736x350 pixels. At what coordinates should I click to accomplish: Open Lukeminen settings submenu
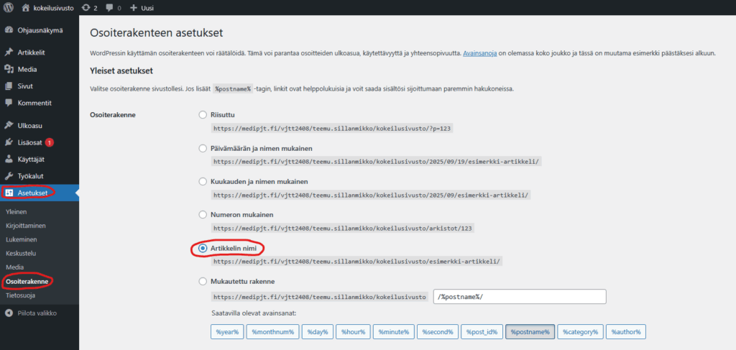(x=21, y=239)
